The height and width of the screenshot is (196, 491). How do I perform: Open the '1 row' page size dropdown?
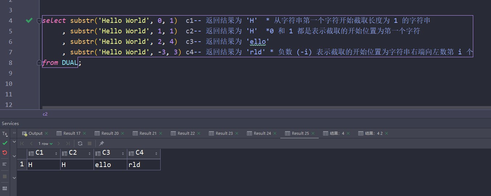[45, 144]
